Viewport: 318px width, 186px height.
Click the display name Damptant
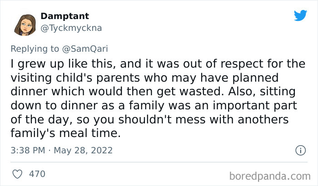65,16
